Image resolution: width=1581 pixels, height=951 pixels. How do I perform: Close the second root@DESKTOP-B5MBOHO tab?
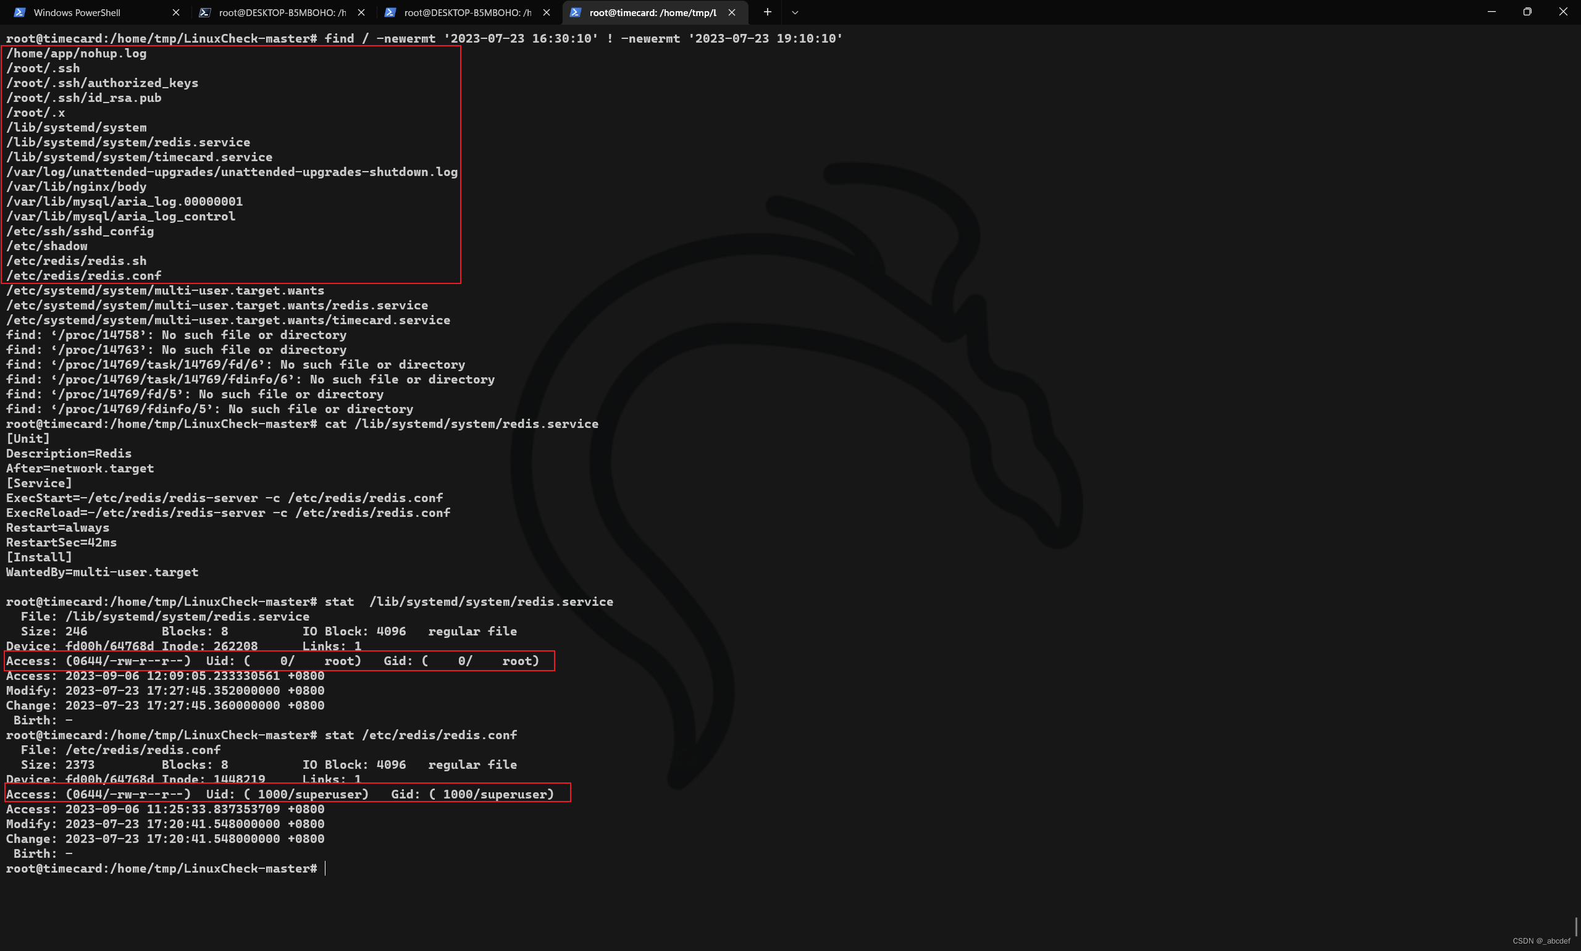(x=547, y=12)
